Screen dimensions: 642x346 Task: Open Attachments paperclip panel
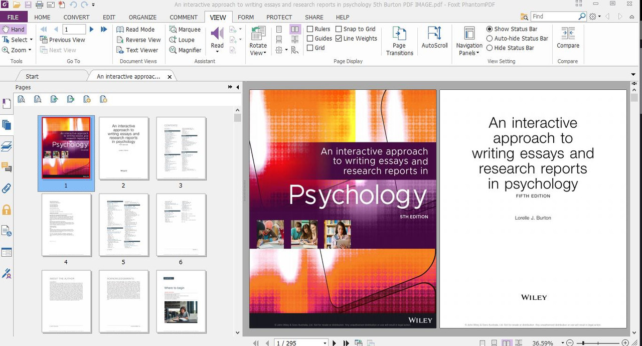coord(7,189)
